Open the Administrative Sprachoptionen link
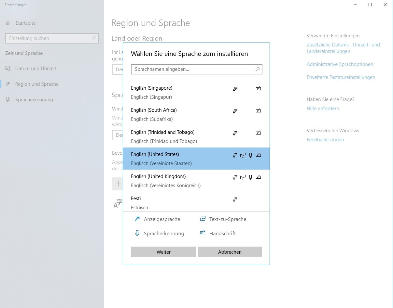393x308 pixels. point(340,64)
